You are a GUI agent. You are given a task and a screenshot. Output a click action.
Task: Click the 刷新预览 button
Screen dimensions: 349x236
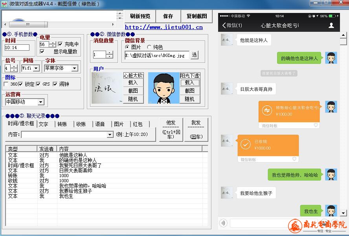[140, 16]
